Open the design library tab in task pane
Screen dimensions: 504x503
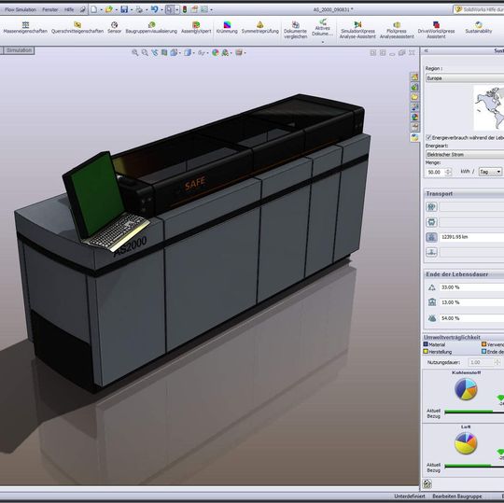coord(414,87)
